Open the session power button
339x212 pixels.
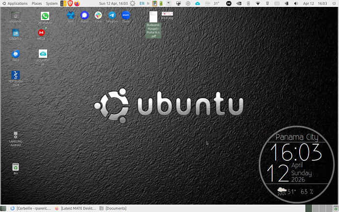[x=334, y=3]
